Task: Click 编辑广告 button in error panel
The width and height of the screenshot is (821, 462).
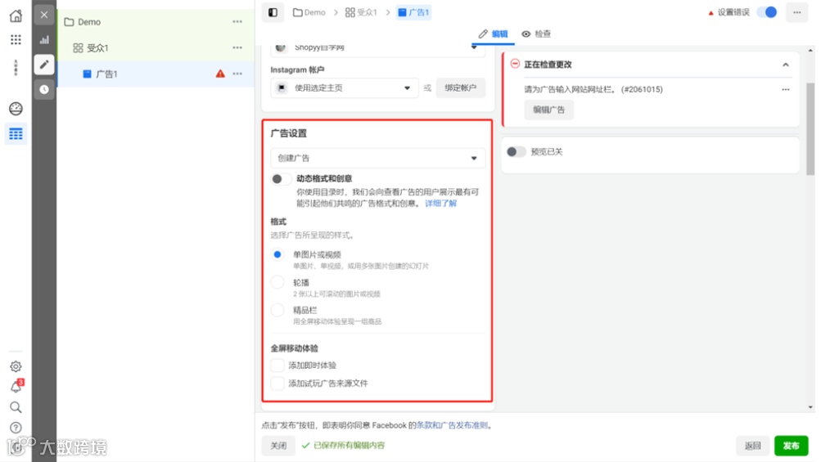Action: [x=548, y=110]
